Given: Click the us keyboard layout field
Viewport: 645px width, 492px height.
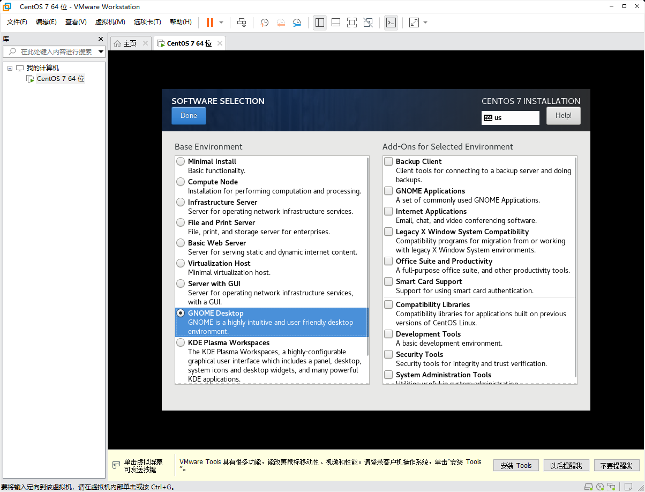Looking at the screenshot, I should [x=511, y=117].
